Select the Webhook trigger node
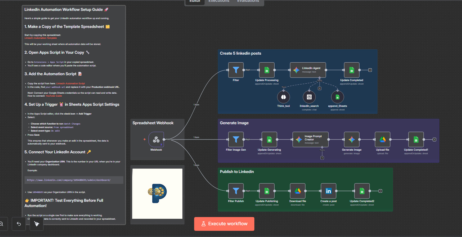Viewport: 462px width, 237px height. pos(156,139)
